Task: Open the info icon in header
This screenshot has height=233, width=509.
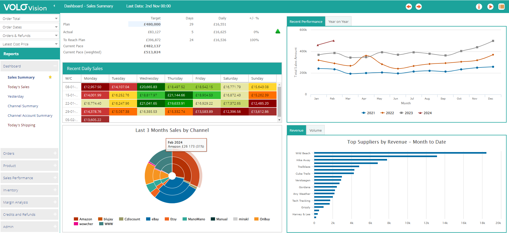Action: pyautogui.click(x=479, y=7)
